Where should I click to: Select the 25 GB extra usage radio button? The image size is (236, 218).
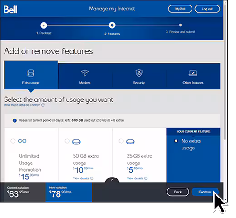coord(121,141)
